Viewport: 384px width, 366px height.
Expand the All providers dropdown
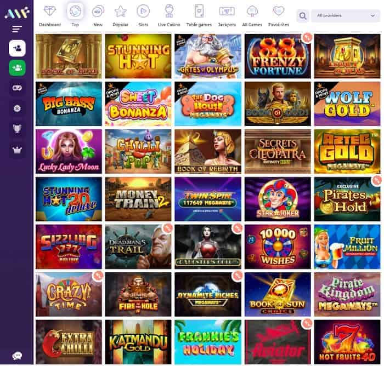click(346, 16)
